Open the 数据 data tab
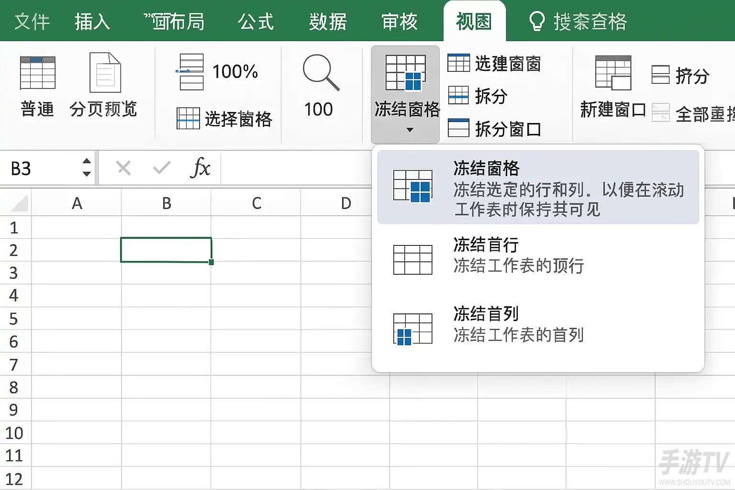Viewport: 735px width, 490px height. (328, 22)
